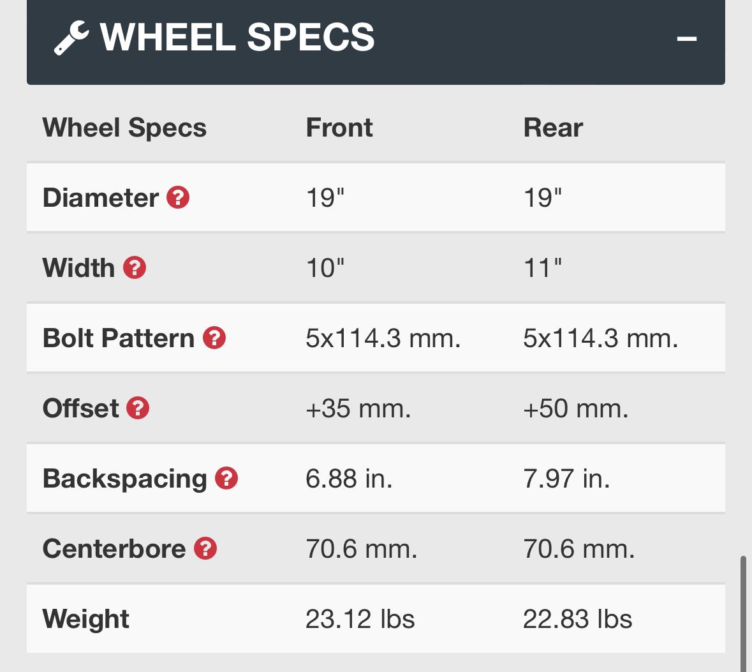Click the Diameter help question mark icon
Screen dimensions: 752x672
pos(178,197)
